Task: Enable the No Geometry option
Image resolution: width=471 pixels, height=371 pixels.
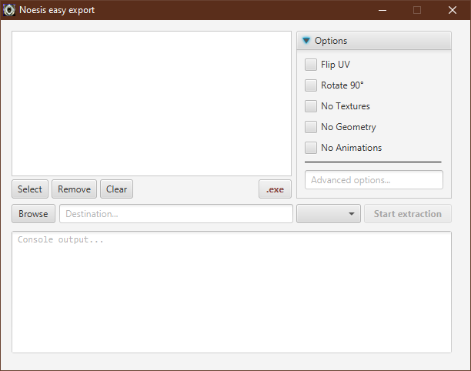Action: (311, 127)
